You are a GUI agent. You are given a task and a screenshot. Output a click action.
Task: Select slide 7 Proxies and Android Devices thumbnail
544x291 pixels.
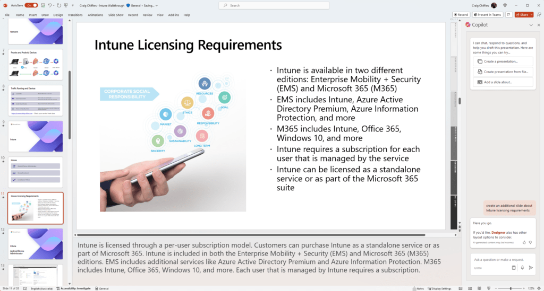pos(36,65)
